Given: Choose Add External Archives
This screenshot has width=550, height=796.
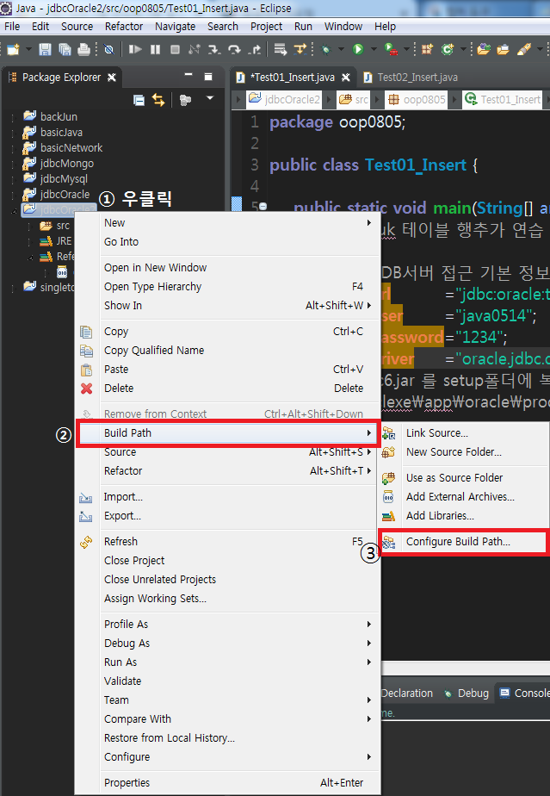Looking at the screenshot, I should tap(460, 496).
